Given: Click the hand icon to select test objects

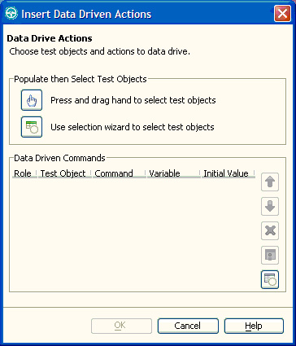Looking at the screenshot, I should point(32,100).
